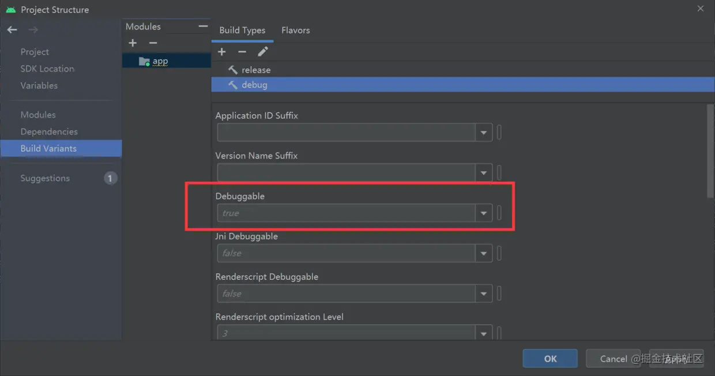Click the Version Name Suffix input field
Screen dimensions: 715x376
pos(347,172)
